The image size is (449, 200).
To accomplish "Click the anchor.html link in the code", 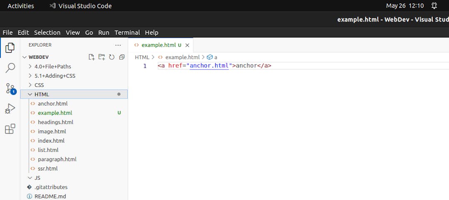I will click(209, 66).
